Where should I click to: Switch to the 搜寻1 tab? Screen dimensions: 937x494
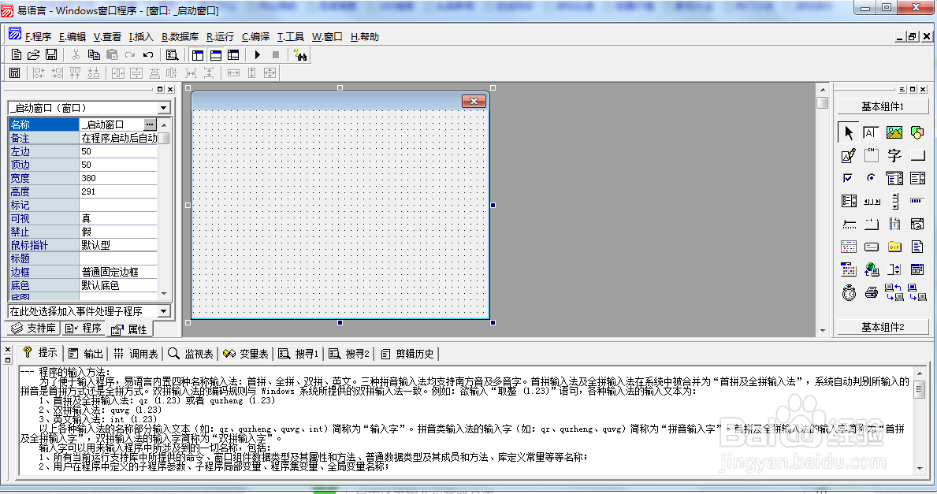[x=298, y=354]
